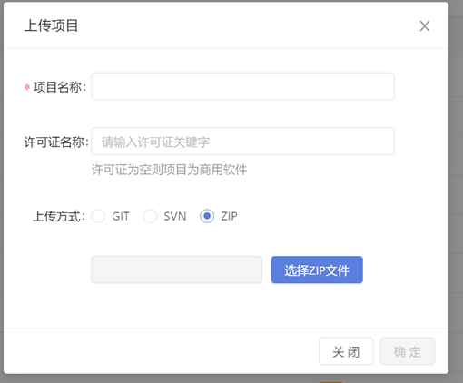The width and height of the screenshot is (463, 383).
Task: Click the 关闭 button
Action: point(346,351)
